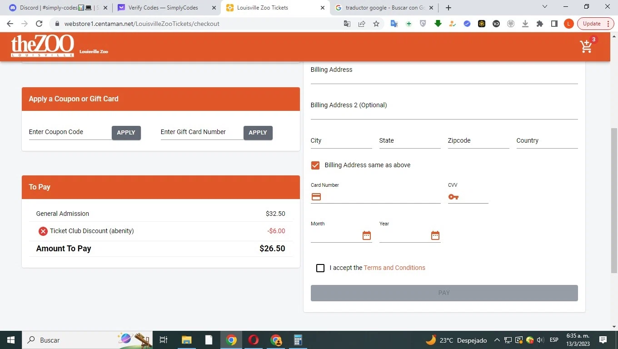Screen dimensions: 618x349
Task: Bookmark this page with the star icon
Action: pos(376,24)
